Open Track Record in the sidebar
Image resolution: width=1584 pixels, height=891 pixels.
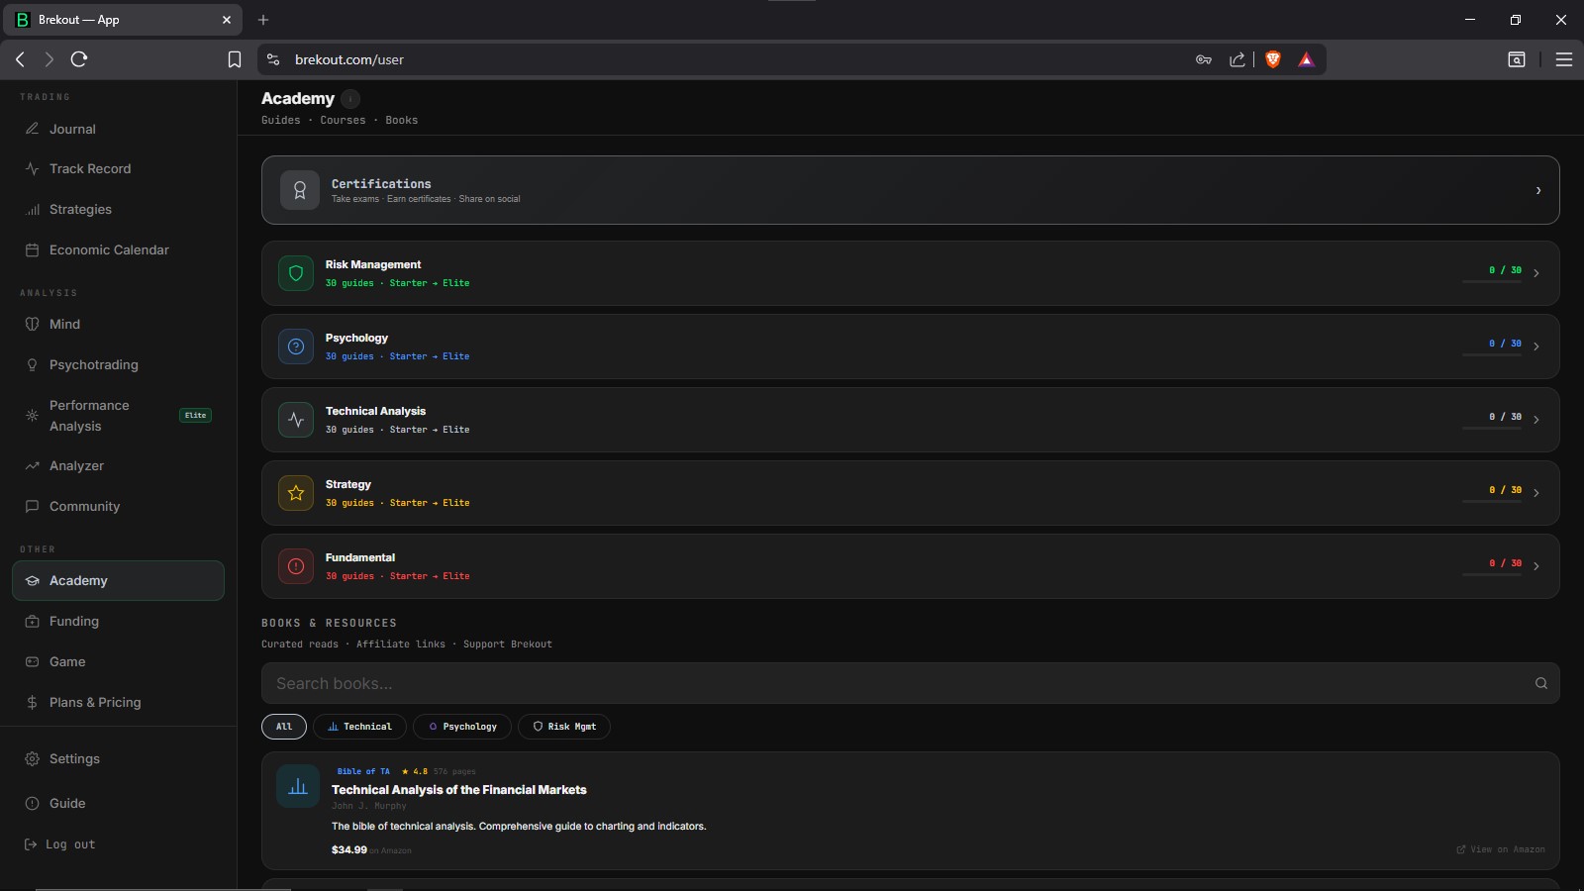click(x=118, y=168)
